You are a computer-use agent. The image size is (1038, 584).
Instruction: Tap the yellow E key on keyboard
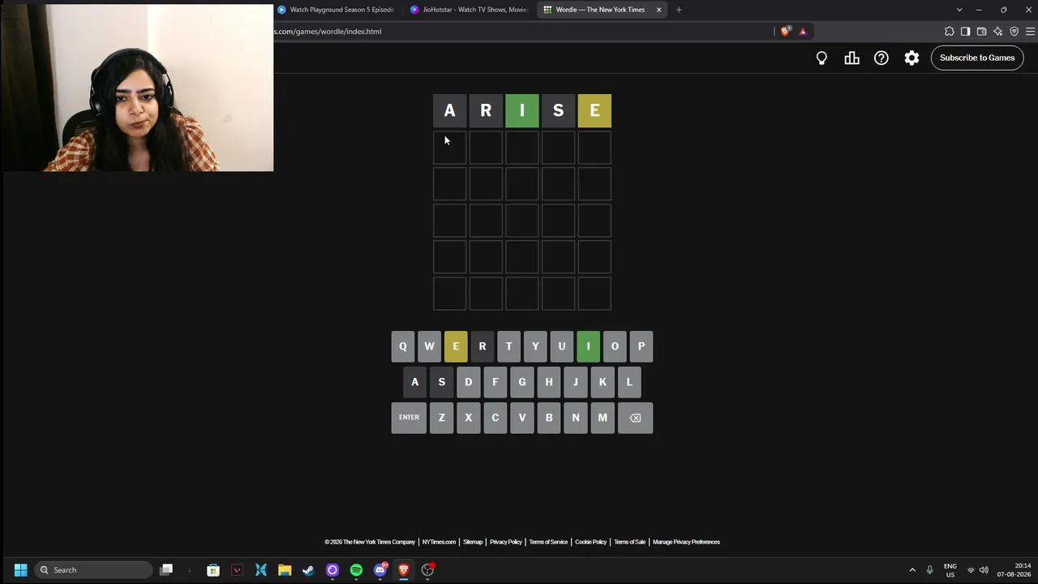click(456, 346)
